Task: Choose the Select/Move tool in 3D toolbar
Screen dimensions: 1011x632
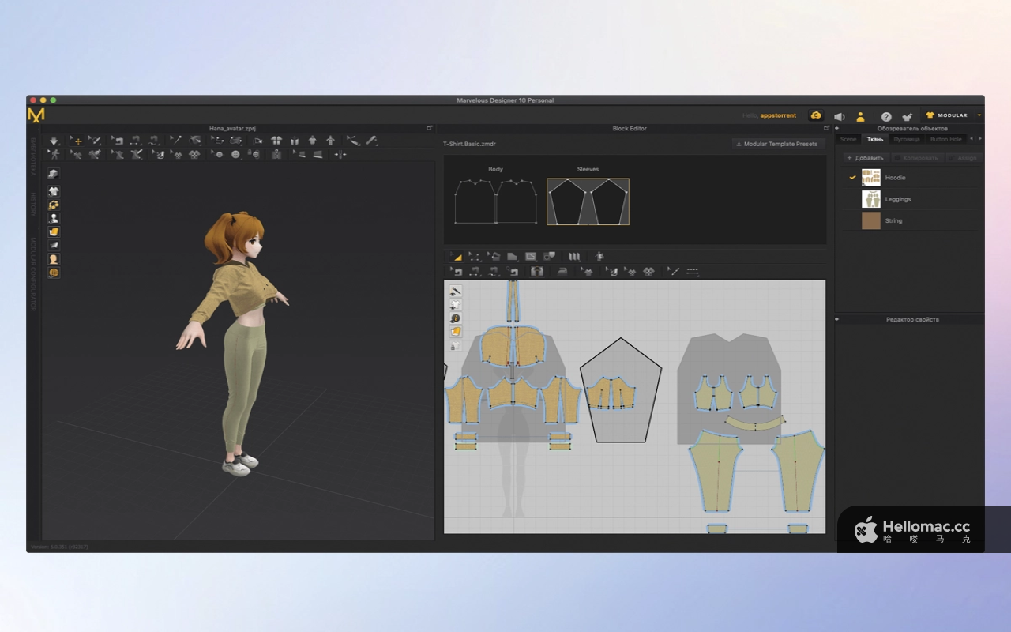Action: tap(77, 141)
